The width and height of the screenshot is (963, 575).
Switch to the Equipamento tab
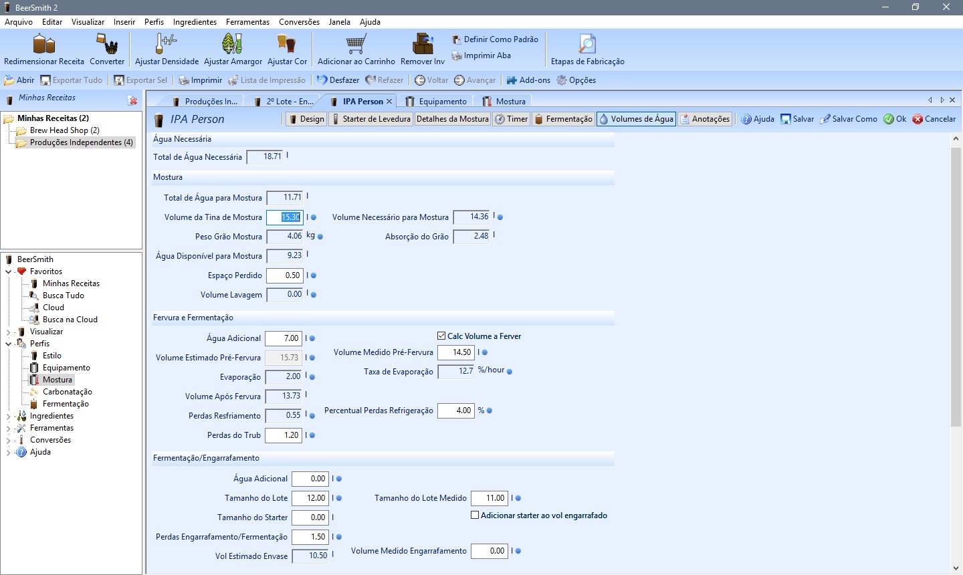pyautogui.click(x=437, y=101)
